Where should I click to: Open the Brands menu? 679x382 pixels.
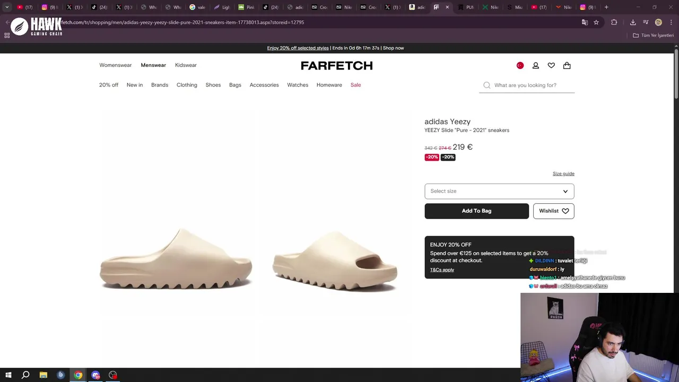coord(160,85)
